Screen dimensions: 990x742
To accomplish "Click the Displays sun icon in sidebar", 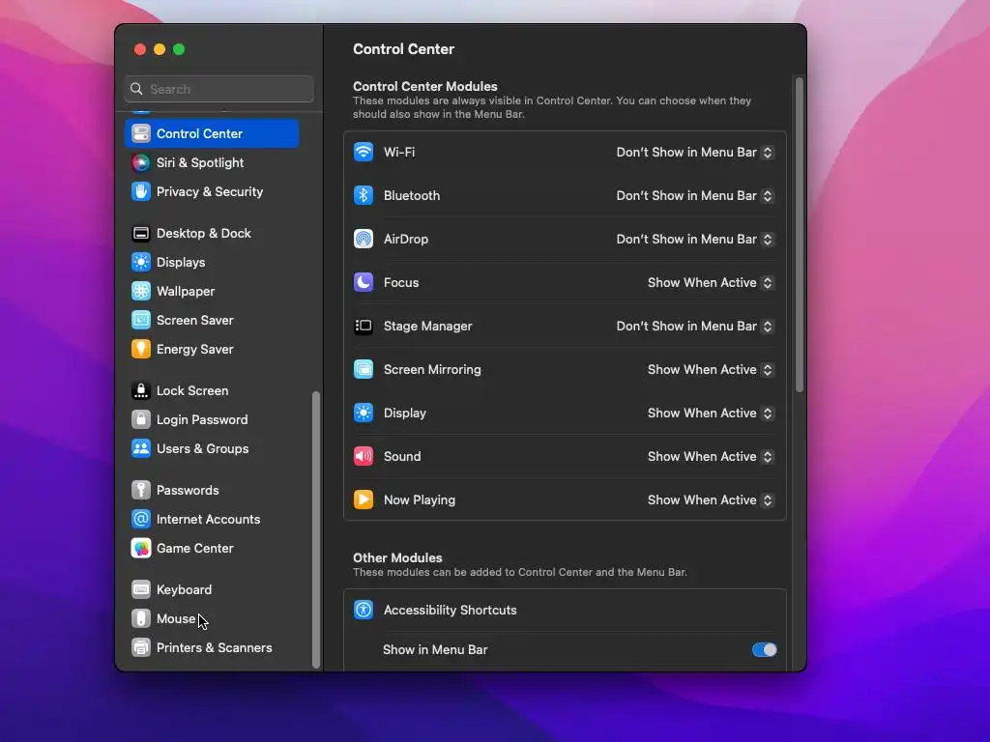I will click(x=141, y=263).
